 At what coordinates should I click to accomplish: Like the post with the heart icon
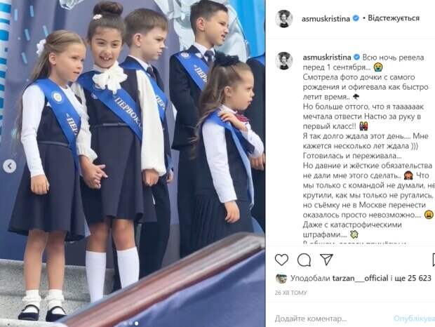pos(281,260)
